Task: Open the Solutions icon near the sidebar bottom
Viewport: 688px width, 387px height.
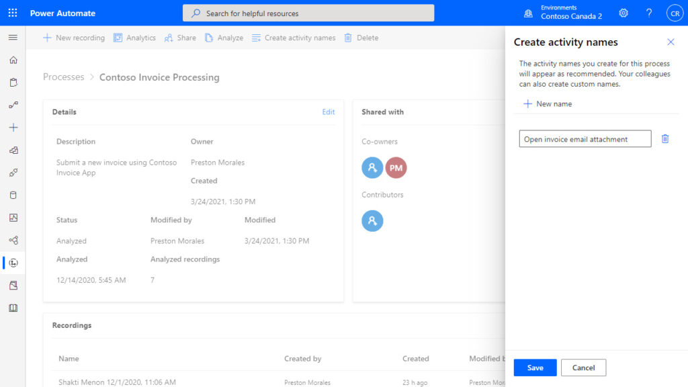Action: click(12, 285)
